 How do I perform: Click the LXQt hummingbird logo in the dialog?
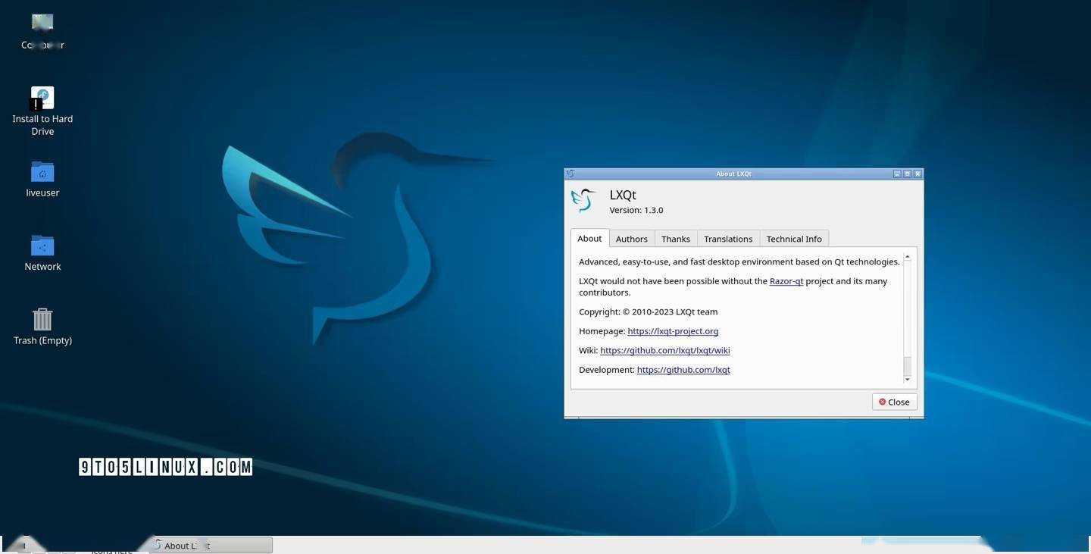(584, 200)
